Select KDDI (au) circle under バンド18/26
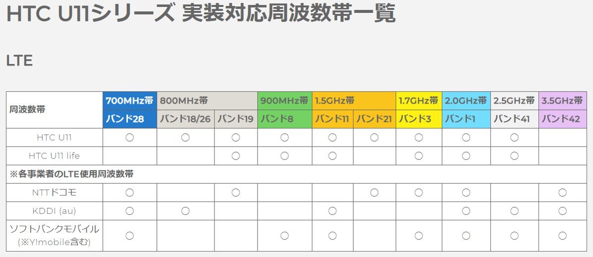This screenshot has height=257, width=593. 185,211
